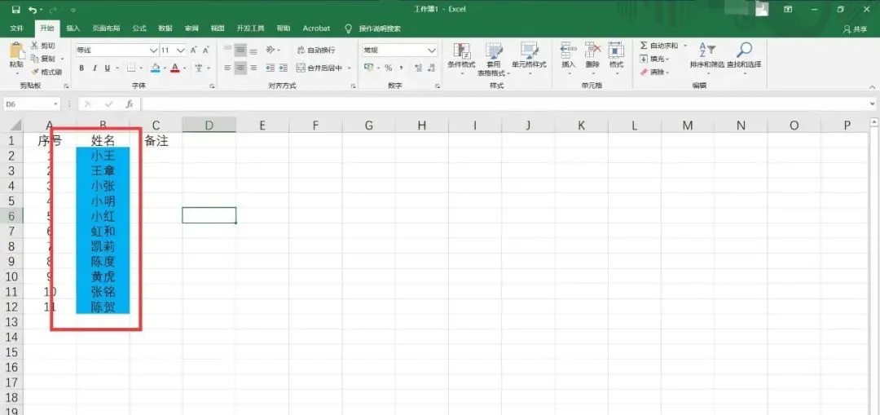The width and height of the screenshot is (880, 415).
Task: Toggle right horizontal alignment
Action: coord(253,68)
